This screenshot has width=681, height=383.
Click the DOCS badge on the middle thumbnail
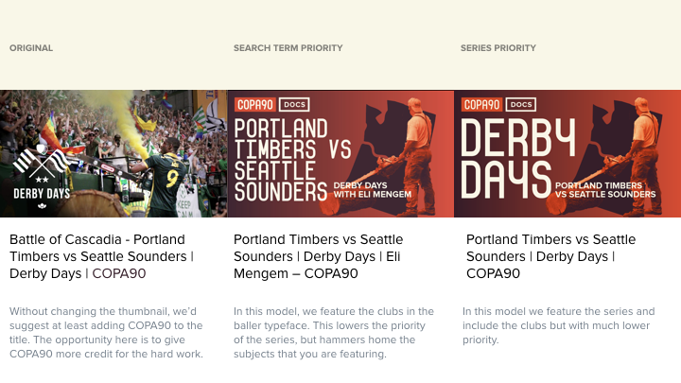coord(294,105)
